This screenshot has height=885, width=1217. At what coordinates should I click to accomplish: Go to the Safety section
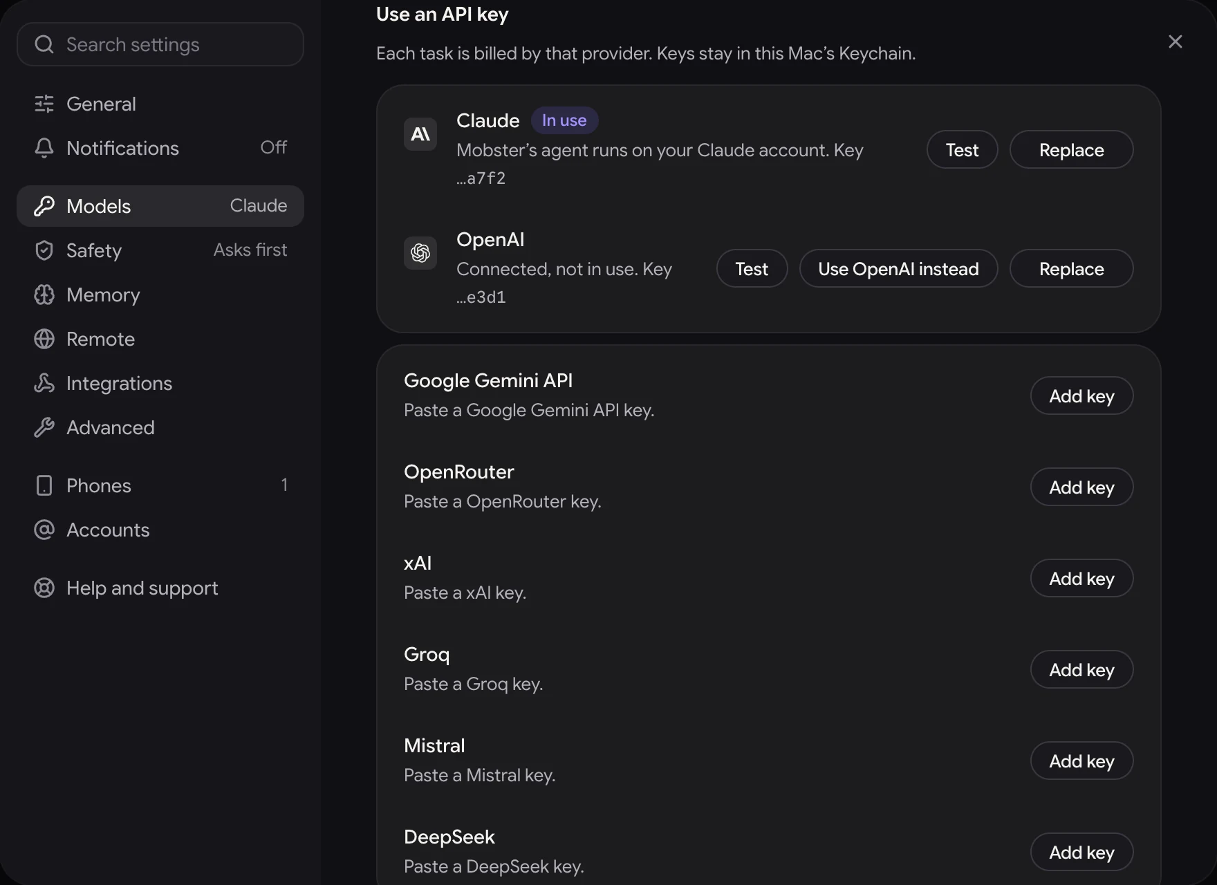pyautogui.click(x=160, y=250)
